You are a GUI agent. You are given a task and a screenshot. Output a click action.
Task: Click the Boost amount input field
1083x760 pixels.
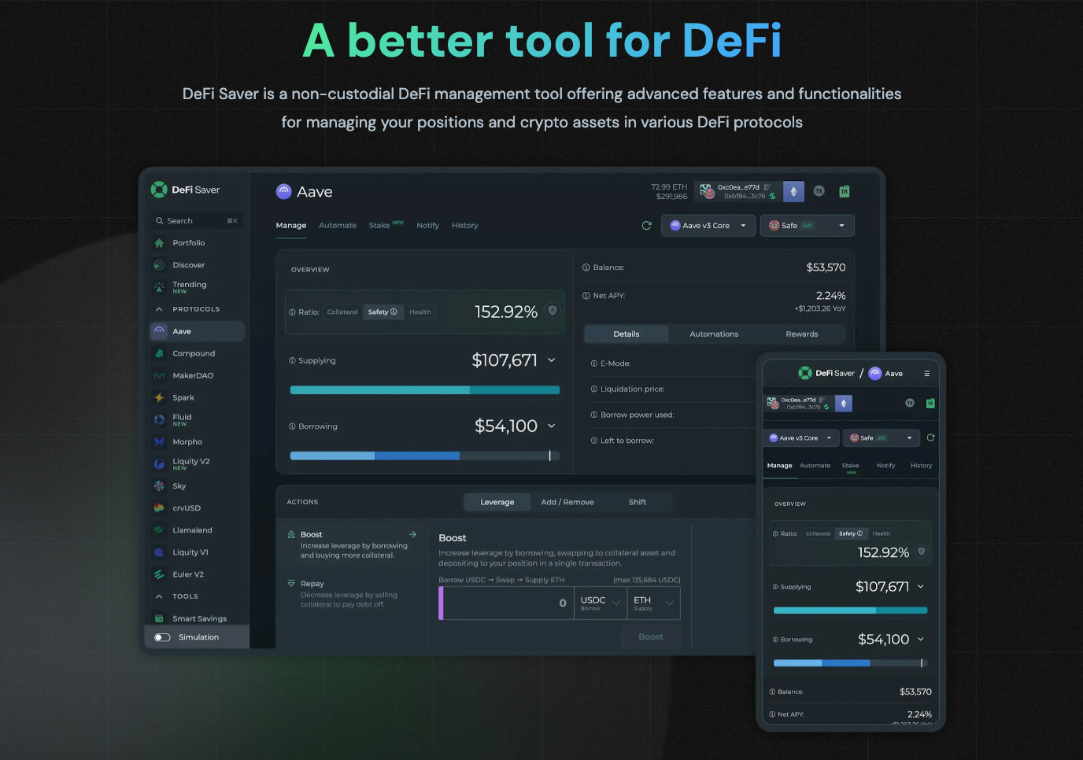[x=506, y=603]
